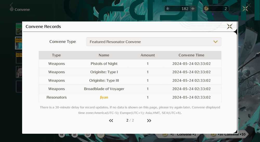Select the top green banner thumbnail
This screenshot has width=260, height=142.
19,29
